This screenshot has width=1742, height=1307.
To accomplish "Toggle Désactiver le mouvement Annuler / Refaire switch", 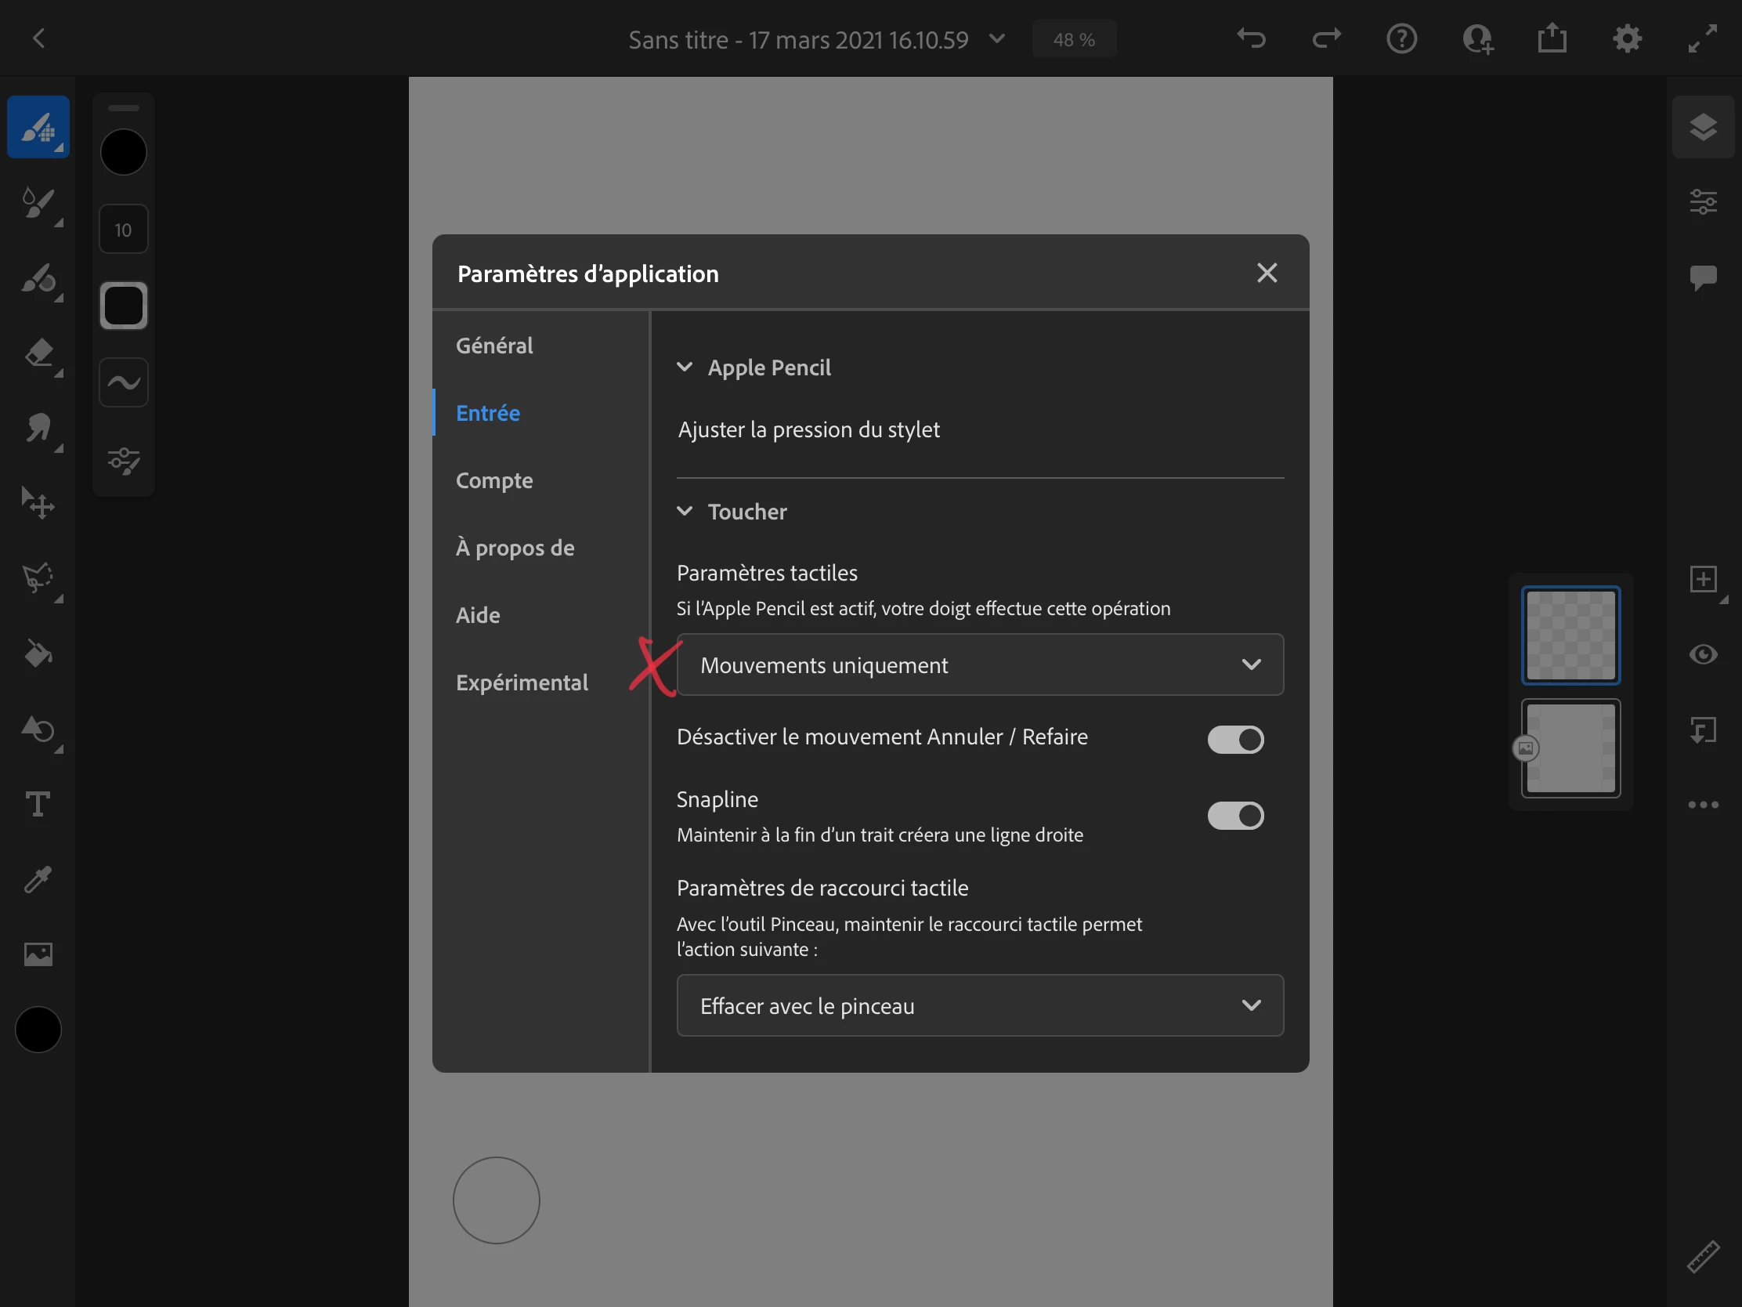I will [x=1235, y=739].
